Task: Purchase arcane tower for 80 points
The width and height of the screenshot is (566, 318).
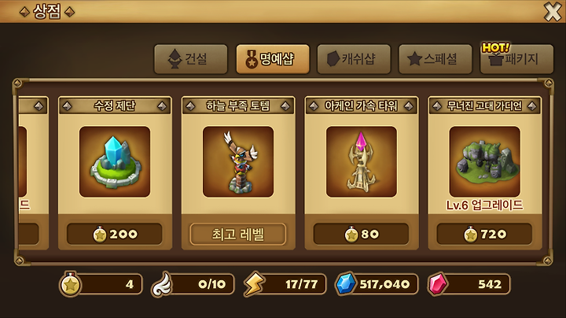Action: pos(362,234)
